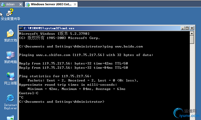Click the cmd.exe title bar system icon

click(21, 28)
